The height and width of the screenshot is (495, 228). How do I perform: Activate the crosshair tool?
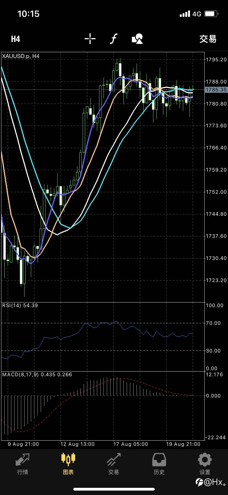point(90,39)
